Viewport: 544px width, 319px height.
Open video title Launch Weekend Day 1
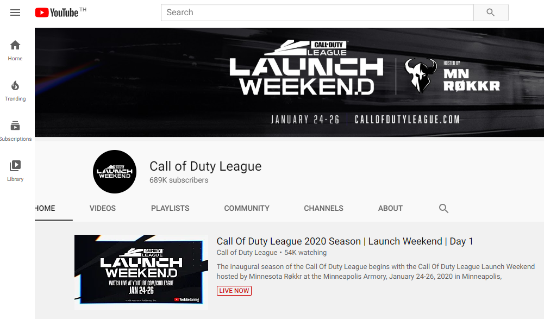[x=345, y=241]
